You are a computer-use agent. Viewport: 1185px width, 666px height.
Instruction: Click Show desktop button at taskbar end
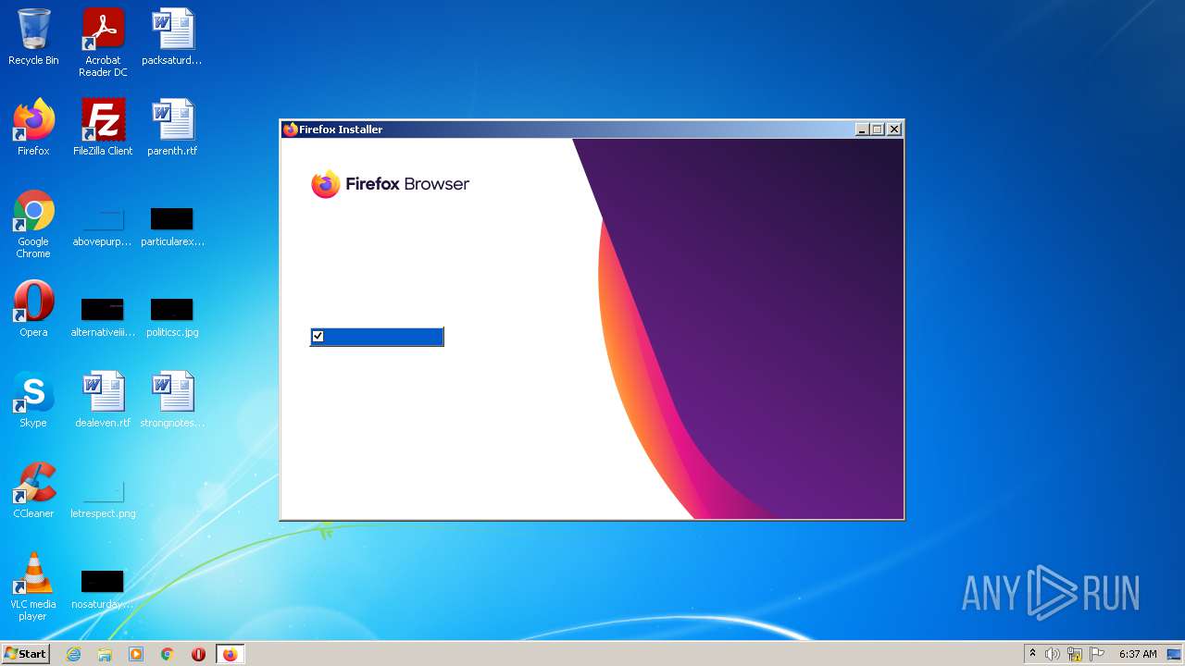pos(1175,654)
